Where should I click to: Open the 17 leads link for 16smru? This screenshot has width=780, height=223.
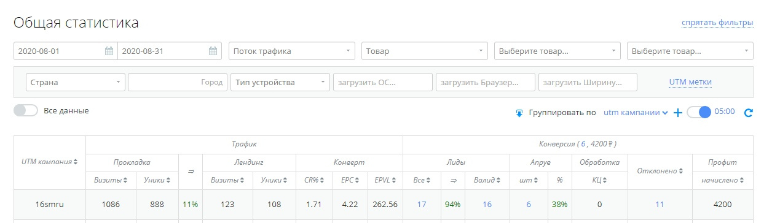[x=422, y=205]
